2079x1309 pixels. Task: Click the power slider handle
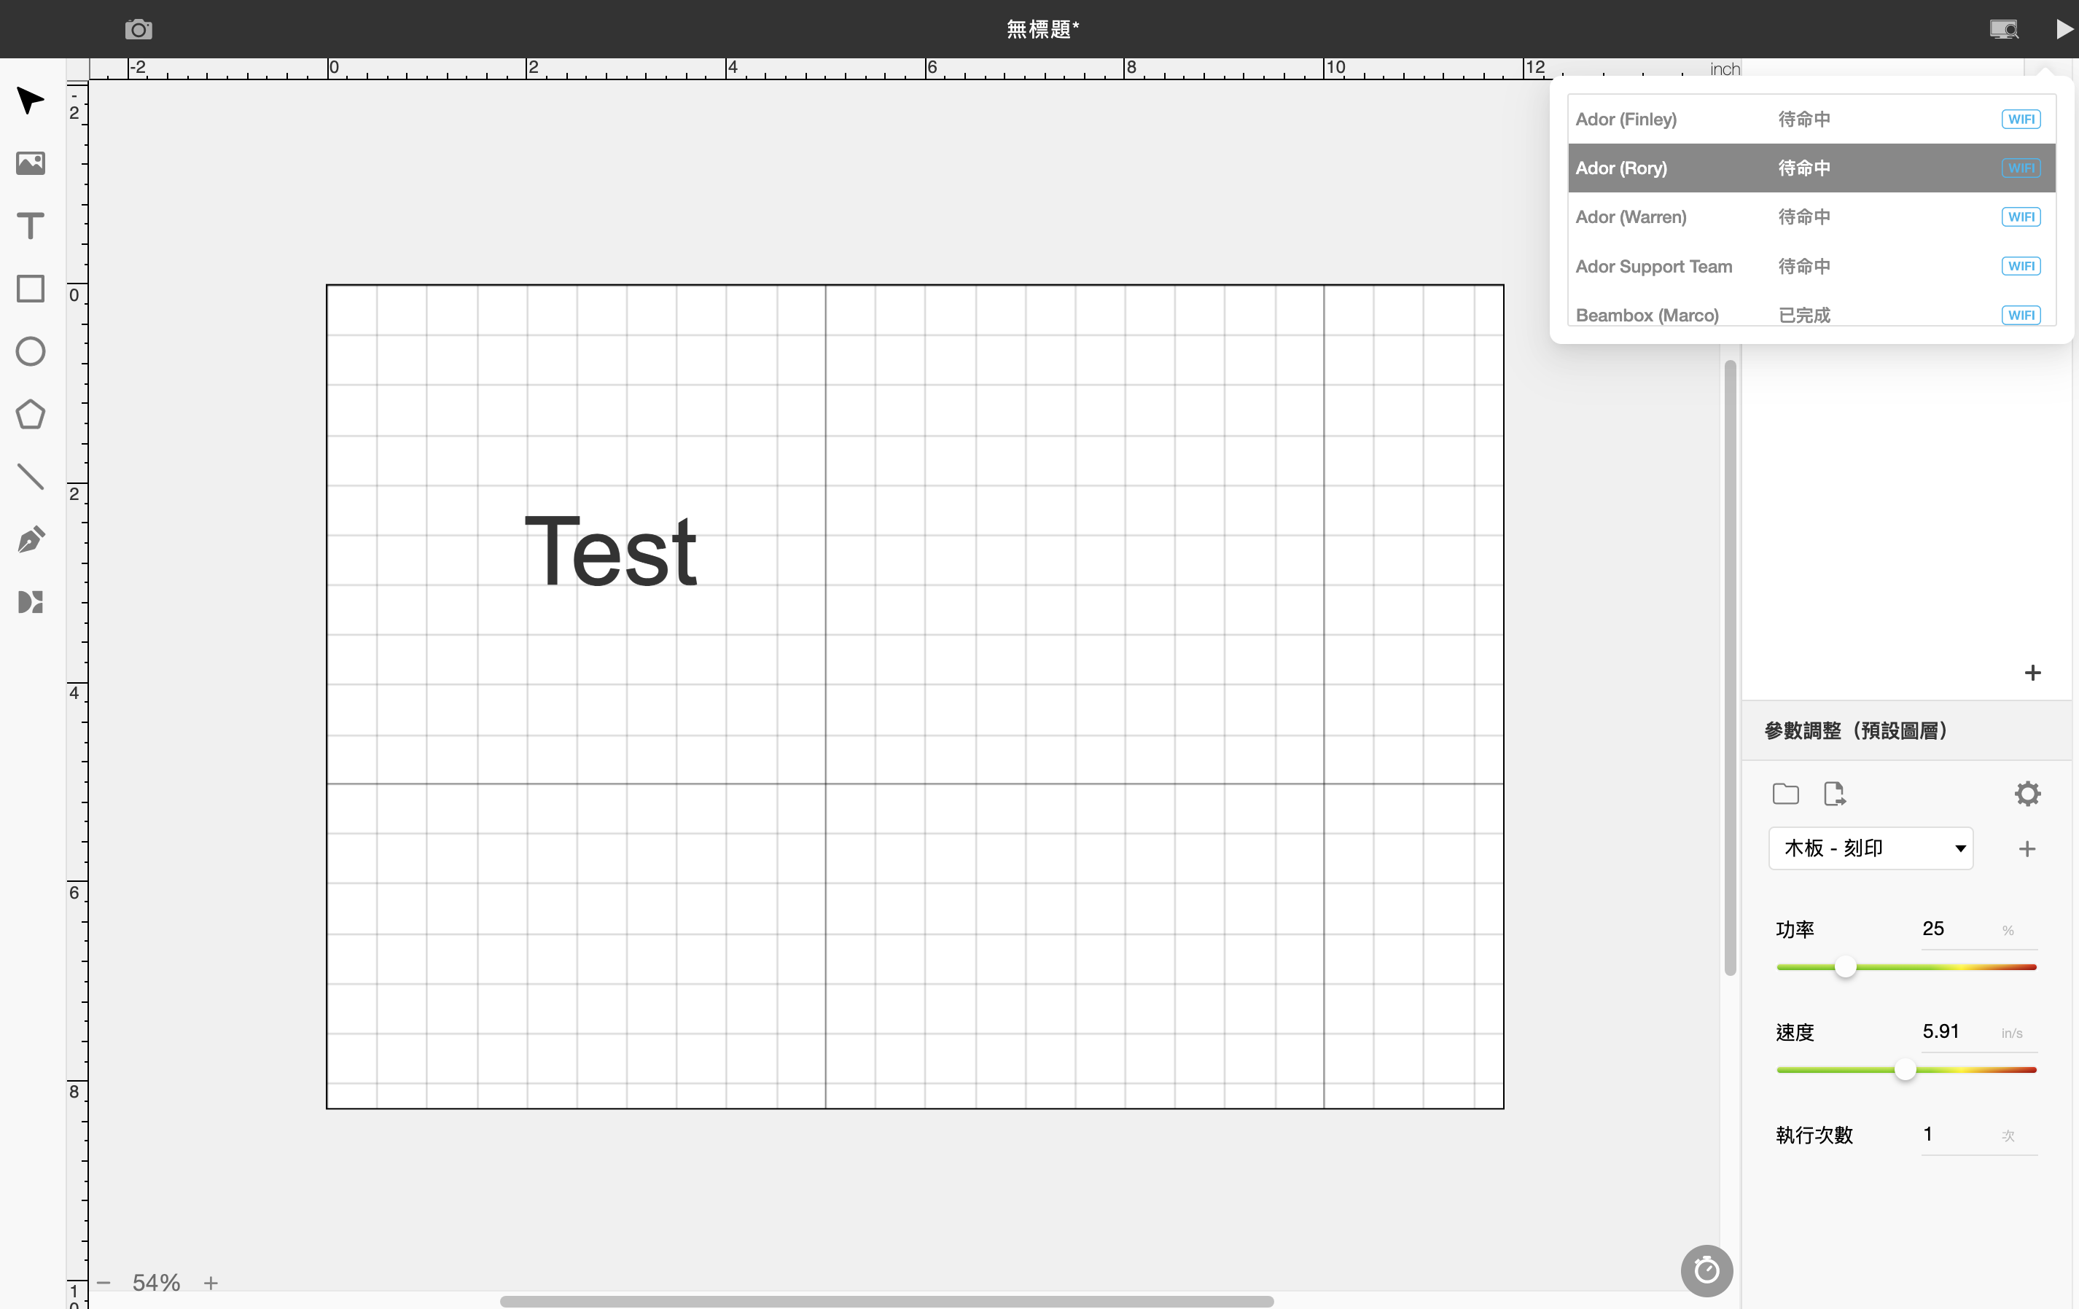coord(1845,966)
